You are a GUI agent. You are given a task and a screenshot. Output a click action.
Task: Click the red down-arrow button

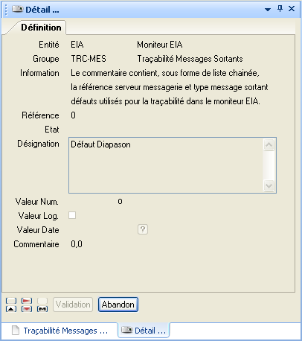[x=27, y=309]
